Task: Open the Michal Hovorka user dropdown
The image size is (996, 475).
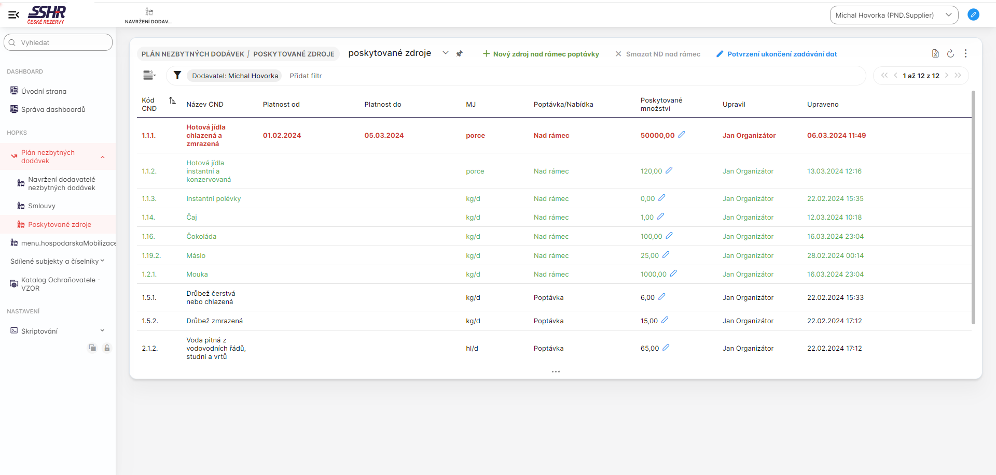Action: [x=893, y=15]
